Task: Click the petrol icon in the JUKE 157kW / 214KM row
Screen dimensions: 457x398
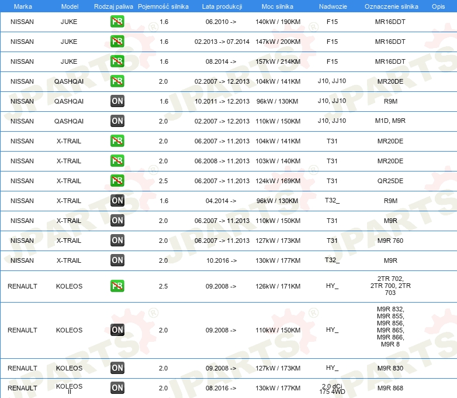Action: [117, 61]
